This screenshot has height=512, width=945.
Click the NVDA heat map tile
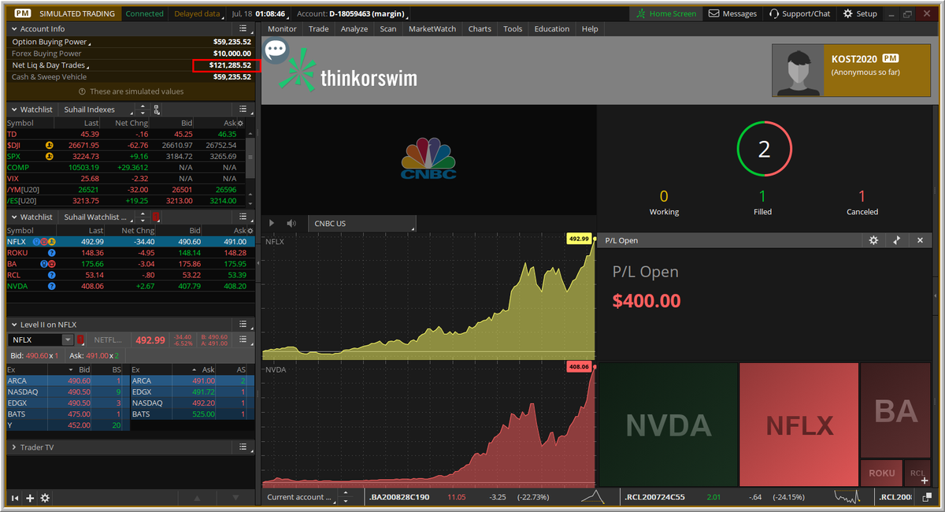pos(668,425)
